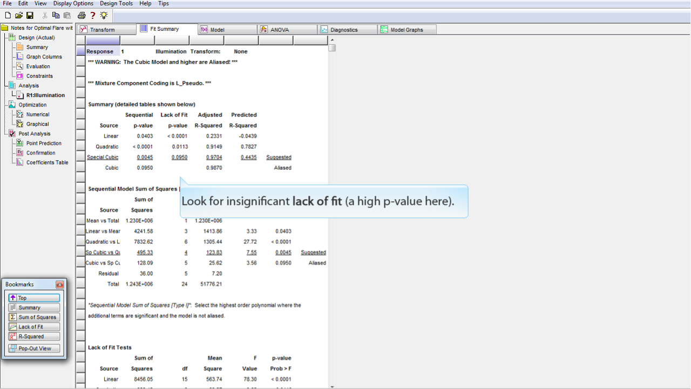Image resolution: width=691 pixels, height=389 pixels.
Task: Jump to the Lack of Fit bookmark
Action: tap(34, 327)
